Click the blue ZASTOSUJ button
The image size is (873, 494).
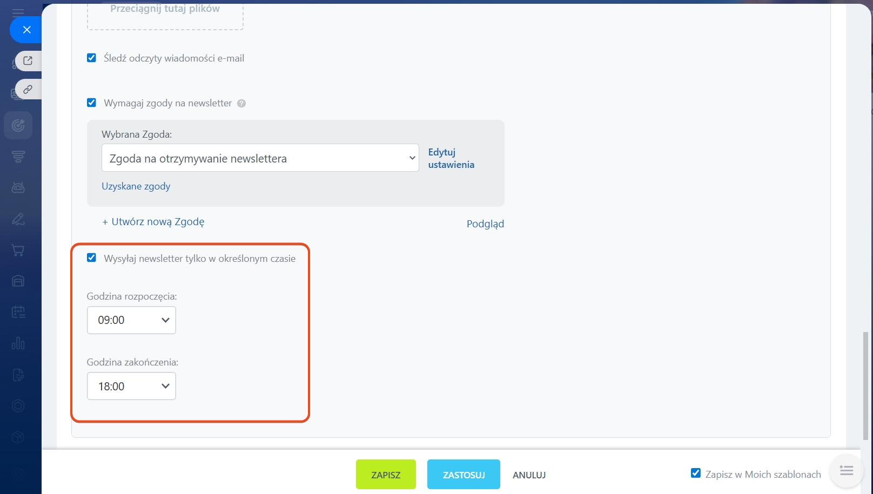point(464,475)
